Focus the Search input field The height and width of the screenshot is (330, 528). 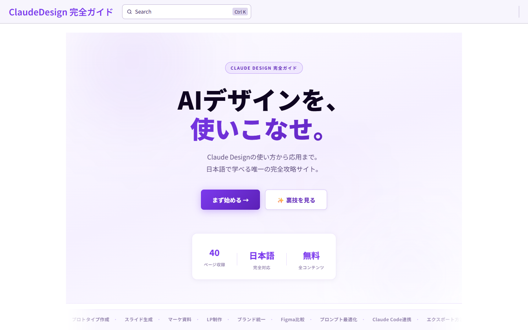[186, 12]
